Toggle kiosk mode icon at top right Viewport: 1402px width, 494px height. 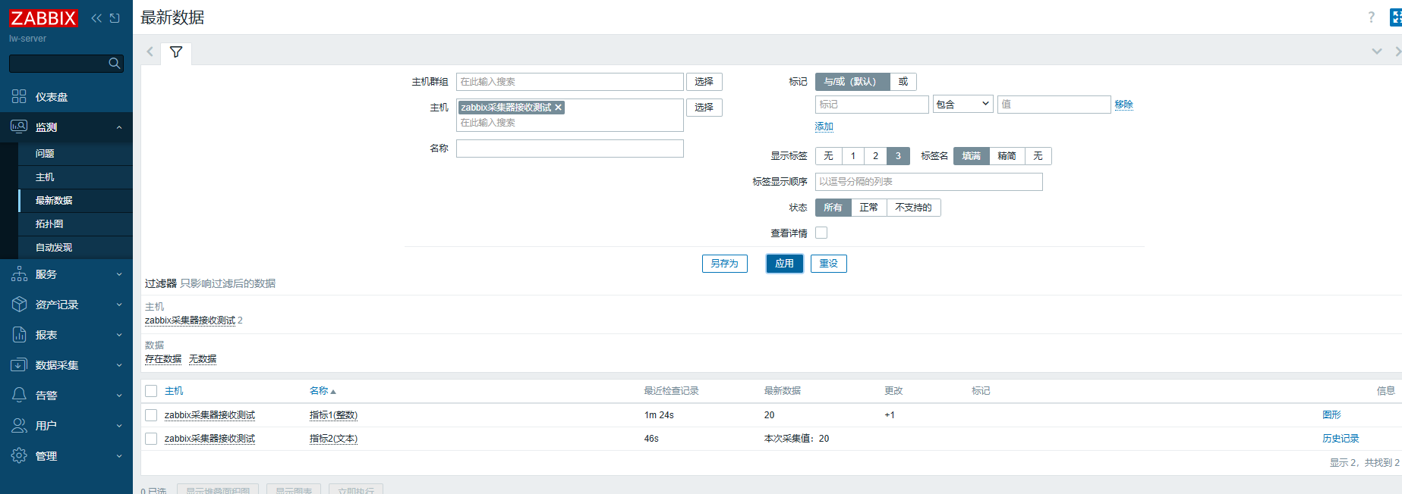coord(1396,17)
